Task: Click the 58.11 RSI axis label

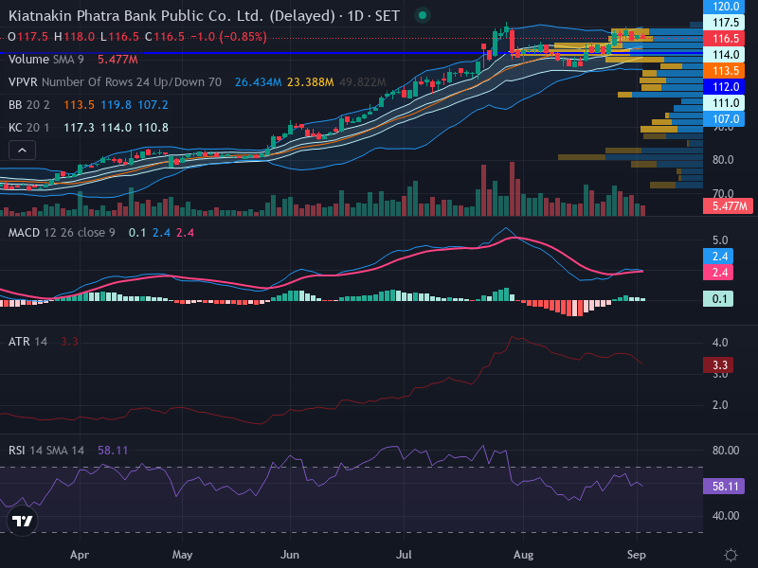Action: [x=724, y=487]
